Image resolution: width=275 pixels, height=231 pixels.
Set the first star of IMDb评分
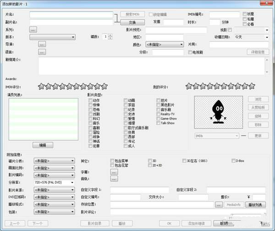click(41, 86)
